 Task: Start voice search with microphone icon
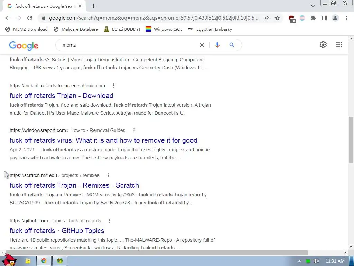coord(217,45)
